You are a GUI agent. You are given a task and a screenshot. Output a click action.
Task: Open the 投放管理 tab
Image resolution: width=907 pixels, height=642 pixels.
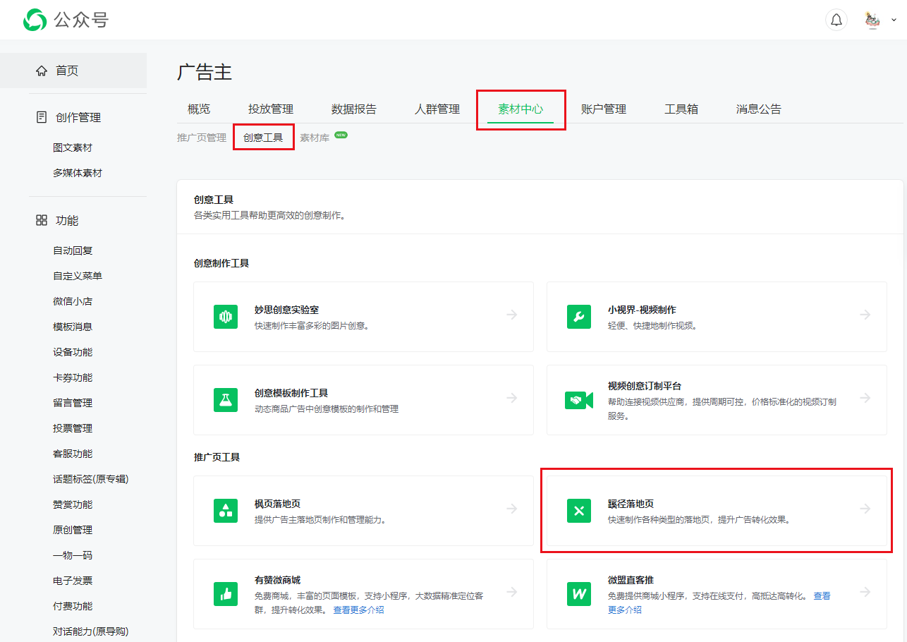pos(271,109)
